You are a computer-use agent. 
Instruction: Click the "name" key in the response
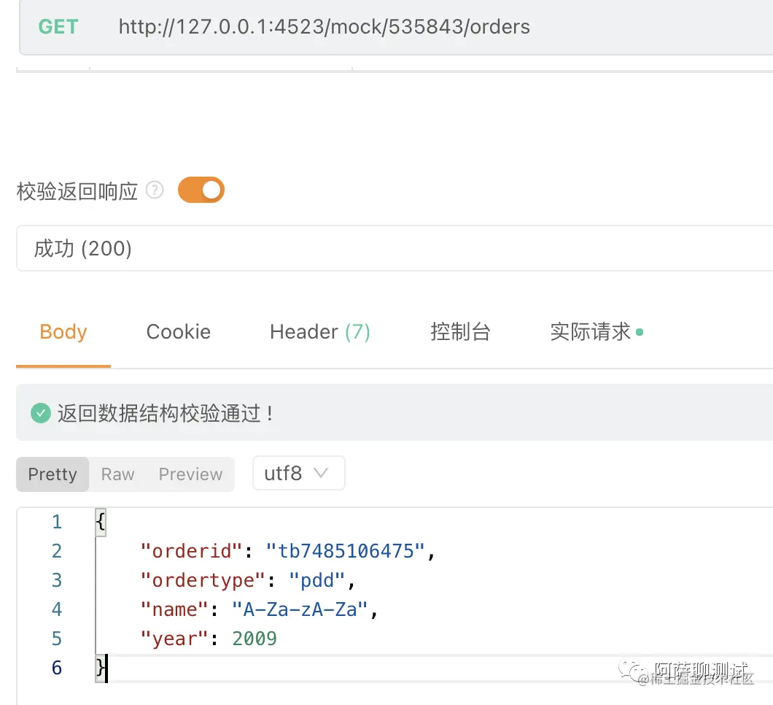174,609
